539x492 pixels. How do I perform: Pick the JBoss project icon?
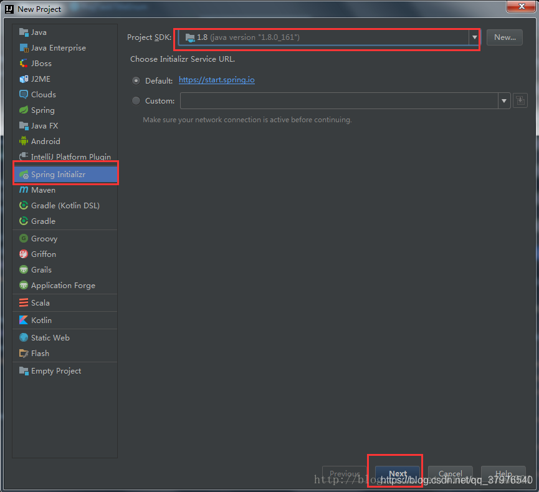[x=24, y=64]
